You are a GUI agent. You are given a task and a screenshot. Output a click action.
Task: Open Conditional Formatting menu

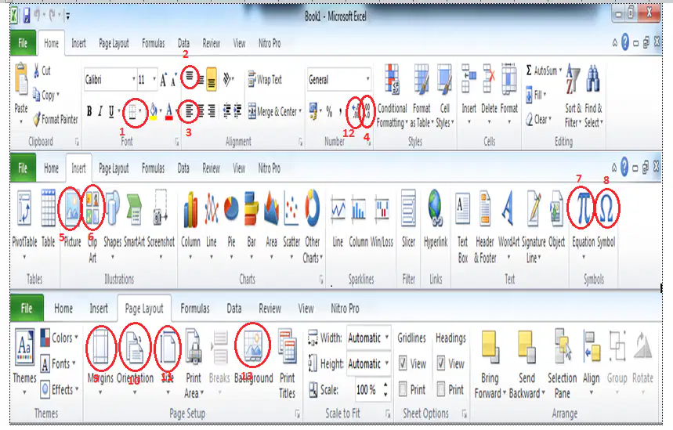pos(392,96)
